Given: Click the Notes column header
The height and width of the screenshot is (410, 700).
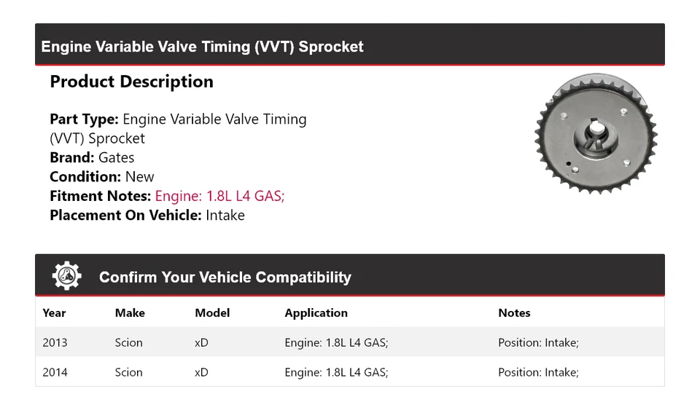Looking at the screenshot, I should pos(514,313).
